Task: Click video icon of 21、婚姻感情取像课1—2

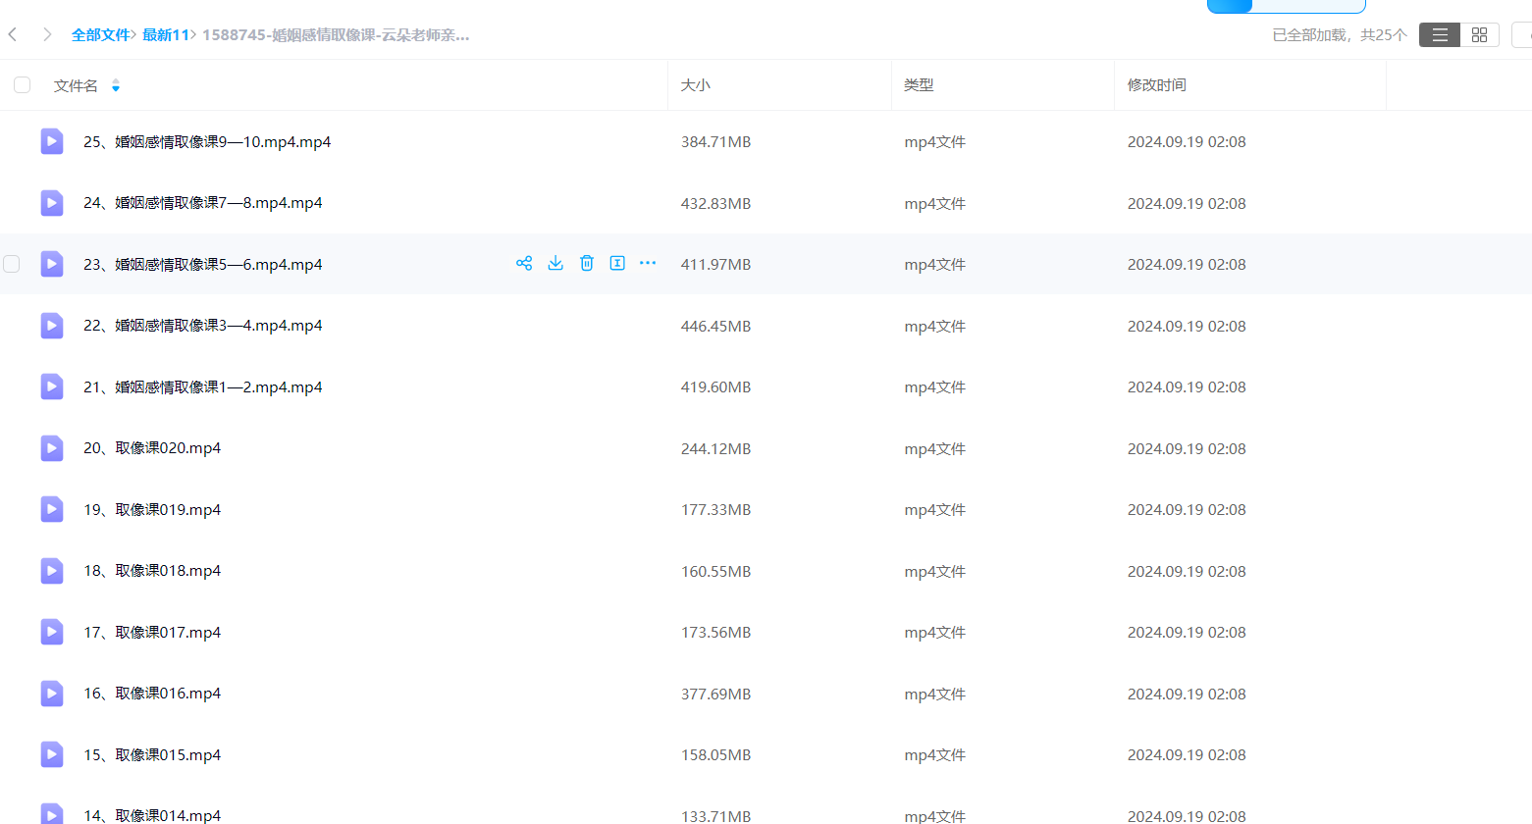Action: 52,386
